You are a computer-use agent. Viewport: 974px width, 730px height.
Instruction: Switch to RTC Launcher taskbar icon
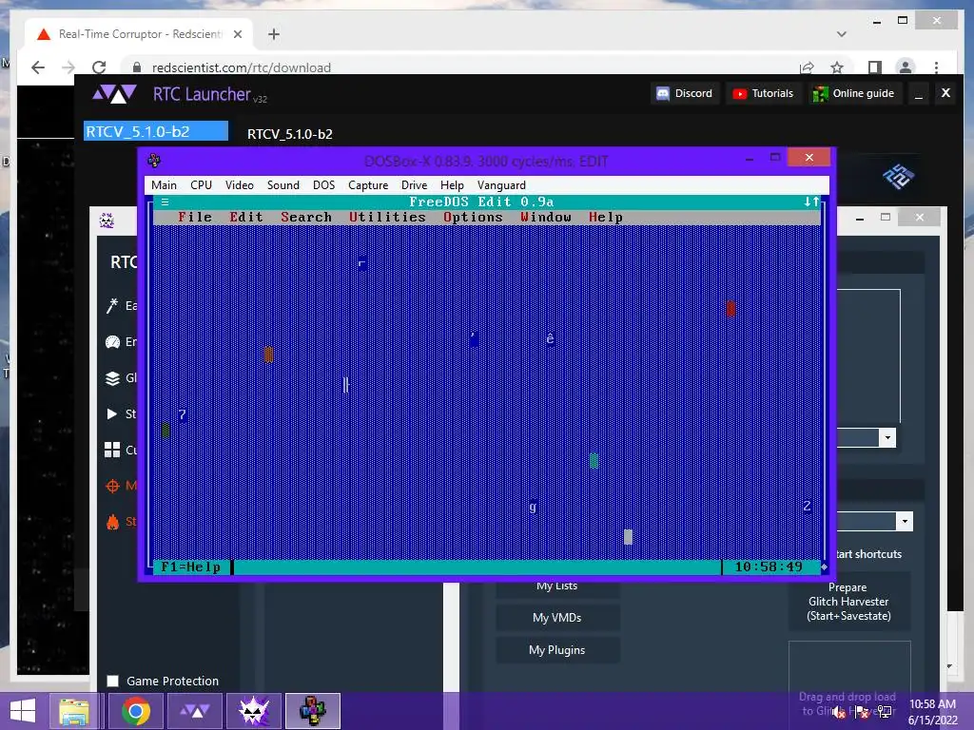[x=195, y=711]
